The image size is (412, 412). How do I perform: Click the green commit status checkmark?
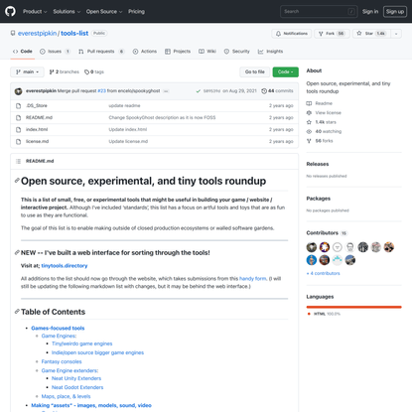pyautogui.click(x=199, y=91)
